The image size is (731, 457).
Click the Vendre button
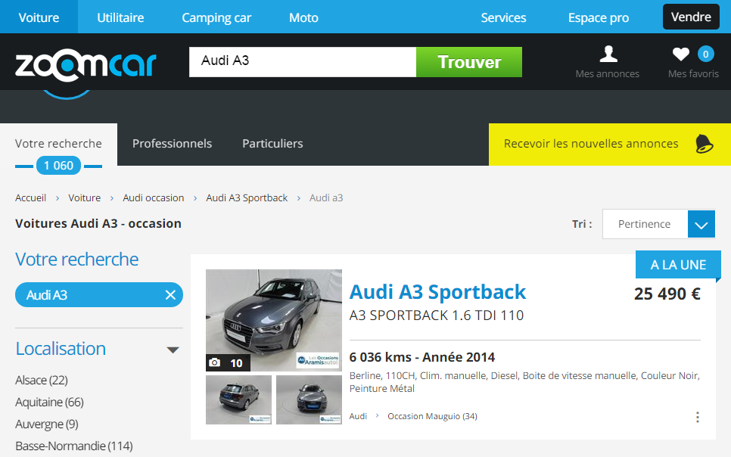(x=691, y=17)
